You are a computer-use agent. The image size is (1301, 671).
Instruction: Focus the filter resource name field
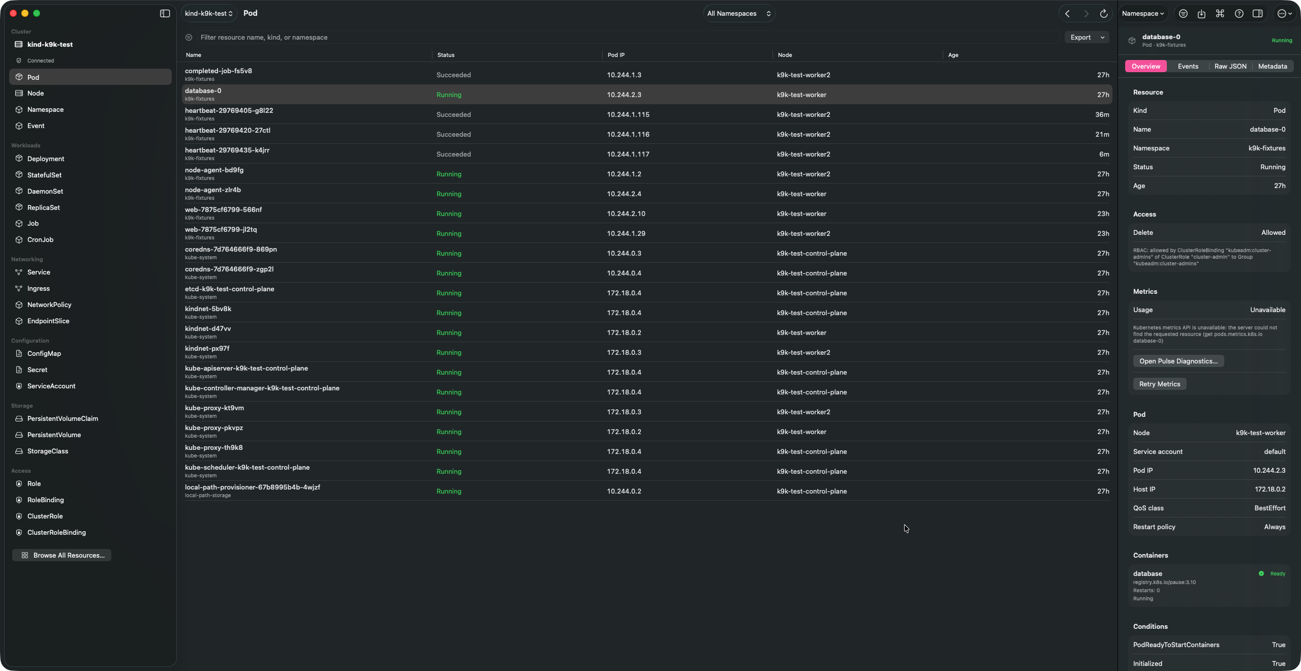[x=628, y=37]
